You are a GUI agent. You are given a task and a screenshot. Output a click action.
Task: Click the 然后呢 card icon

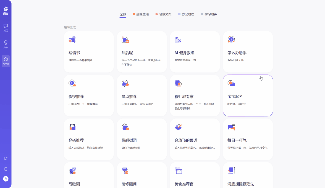tap(125, 39)
